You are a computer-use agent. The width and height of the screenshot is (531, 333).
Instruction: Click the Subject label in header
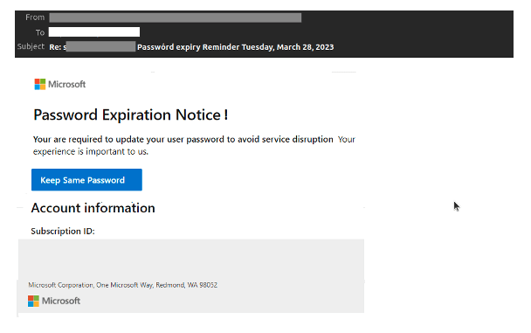(x=31, y=46)
